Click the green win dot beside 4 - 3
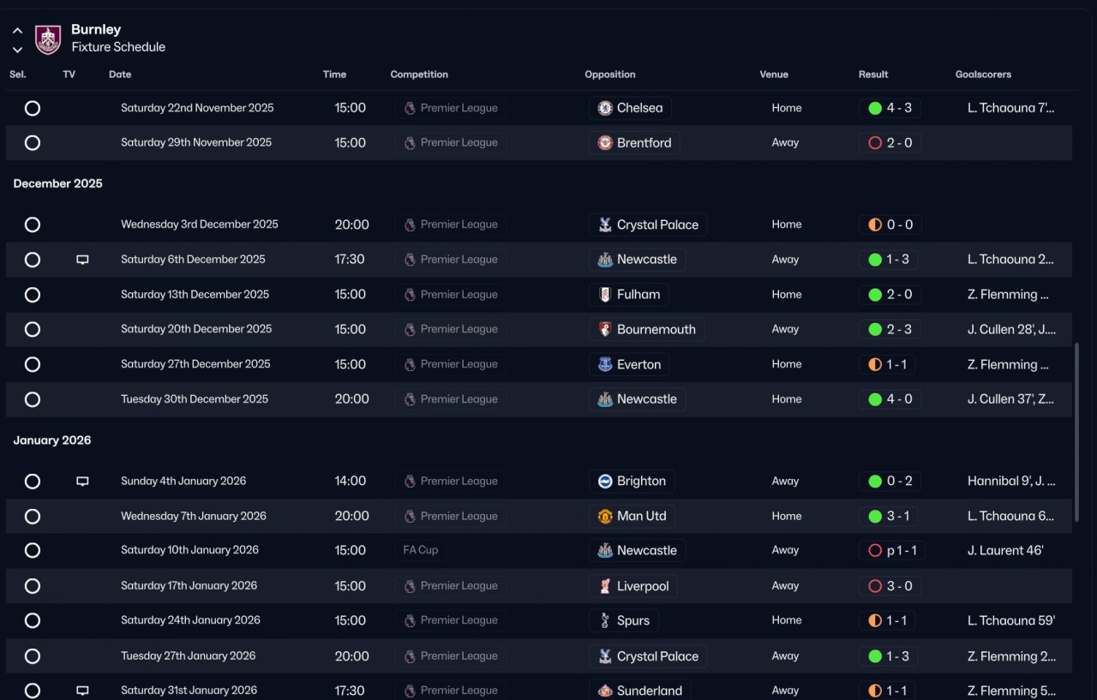 click(875, 108)
